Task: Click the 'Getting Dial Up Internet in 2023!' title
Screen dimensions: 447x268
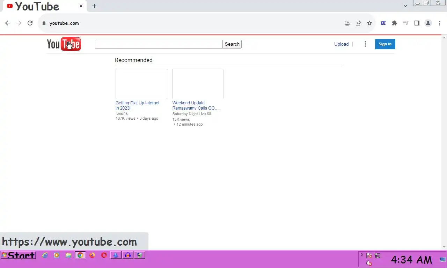Action: (138, 105)
